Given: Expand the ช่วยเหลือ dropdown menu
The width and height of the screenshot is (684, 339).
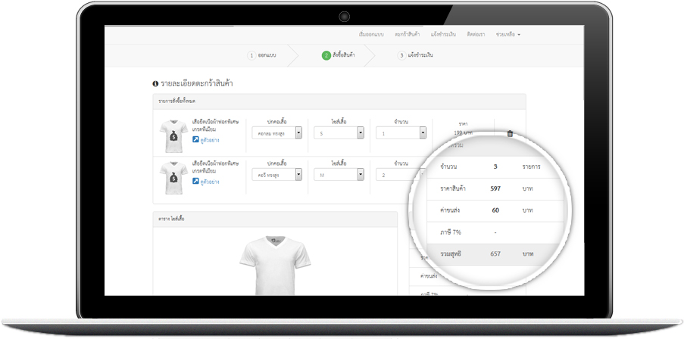Looking at the screenshot, I should coord(508,34).
